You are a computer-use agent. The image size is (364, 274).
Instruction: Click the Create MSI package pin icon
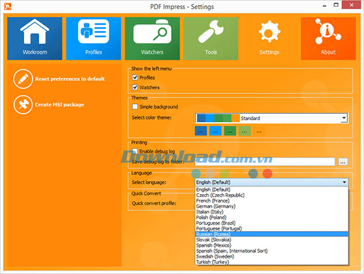(x=23, y=105)
